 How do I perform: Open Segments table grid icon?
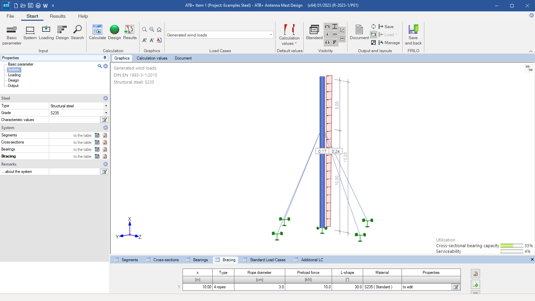click(x=97, y=135)
